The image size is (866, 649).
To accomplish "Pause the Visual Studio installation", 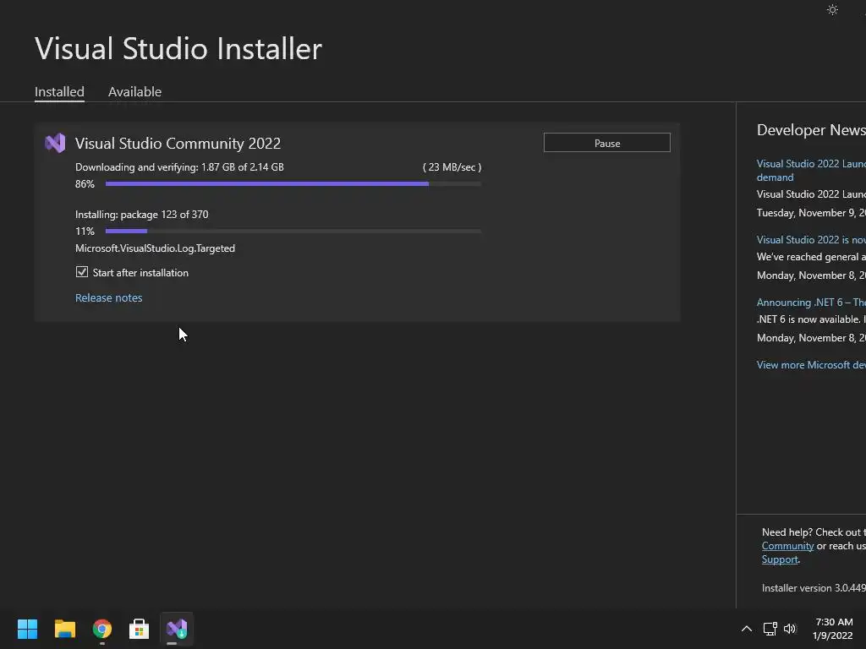I will pos(607,143).
